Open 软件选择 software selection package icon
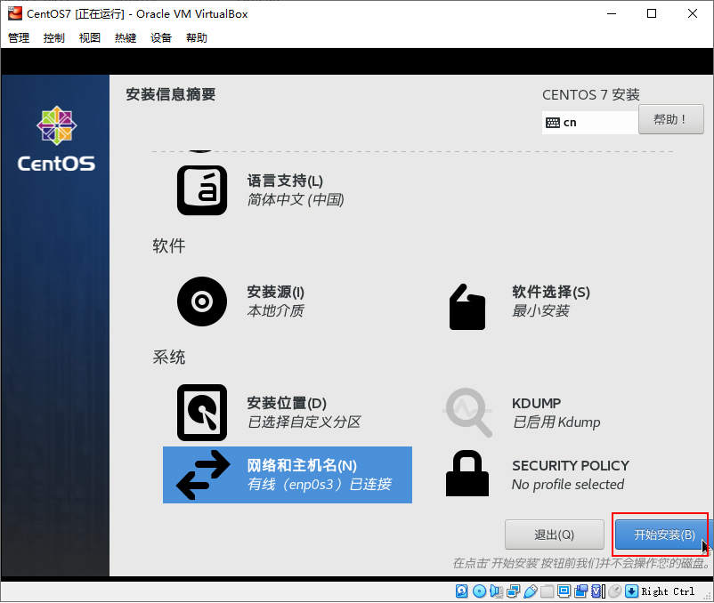Viewport: 714px width, 603px height. [x=467, y=306]
